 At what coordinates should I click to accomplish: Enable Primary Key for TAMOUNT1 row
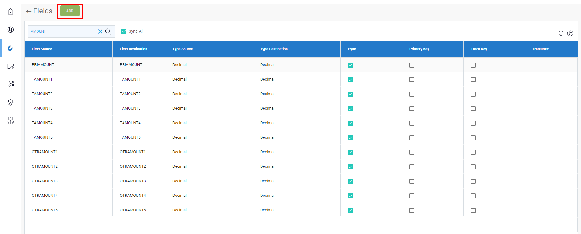pos(412,80)
